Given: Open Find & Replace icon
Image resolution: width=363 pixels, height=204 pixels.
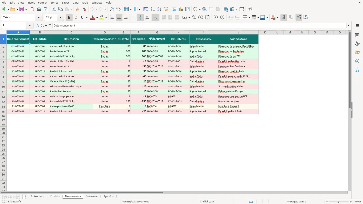Looking at the screenshot, I should coord(112,9).
